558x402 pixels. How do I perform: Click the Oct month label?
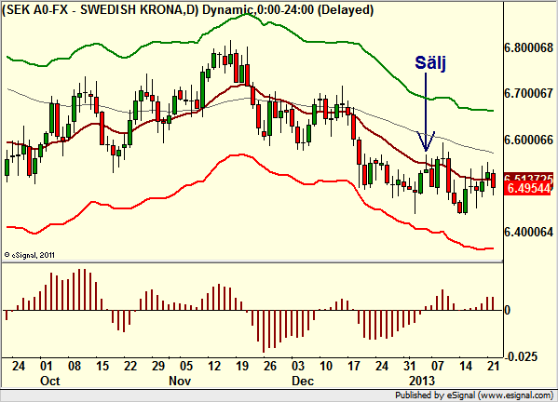coord(49,381)
